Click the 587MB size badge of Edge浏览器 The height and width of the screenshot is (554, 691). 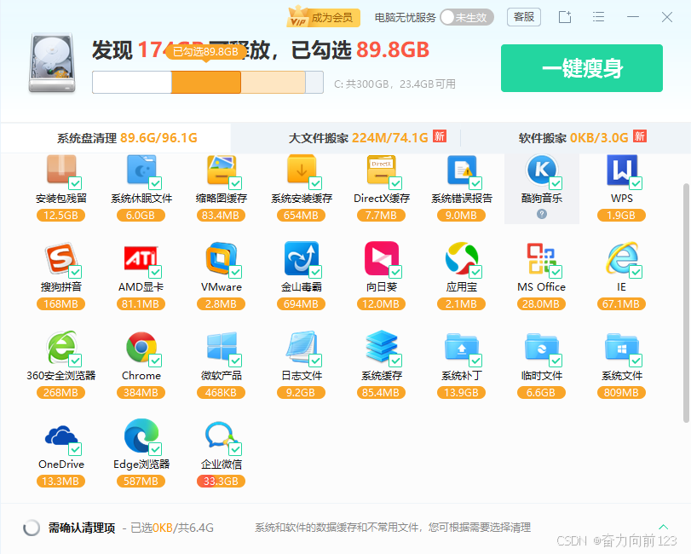pos(141,482)
